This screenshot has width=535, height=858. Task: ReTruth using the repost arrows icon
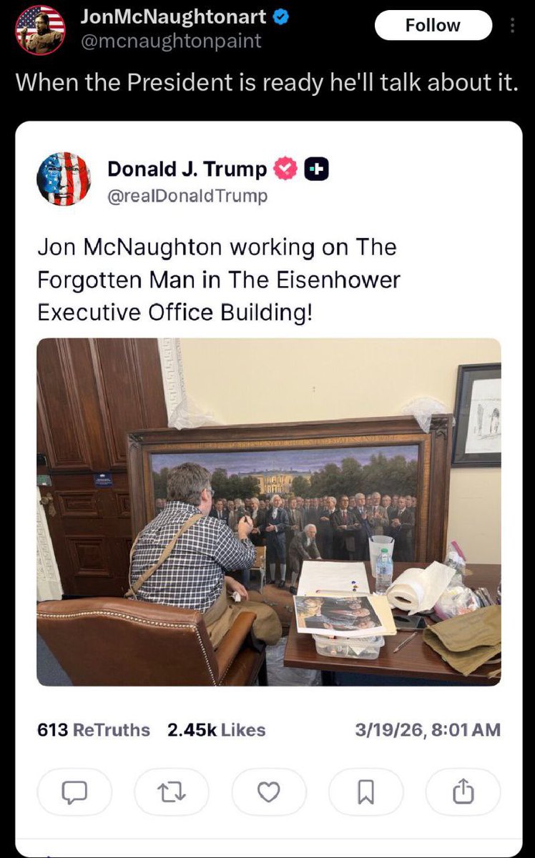(x=172, y=792)
